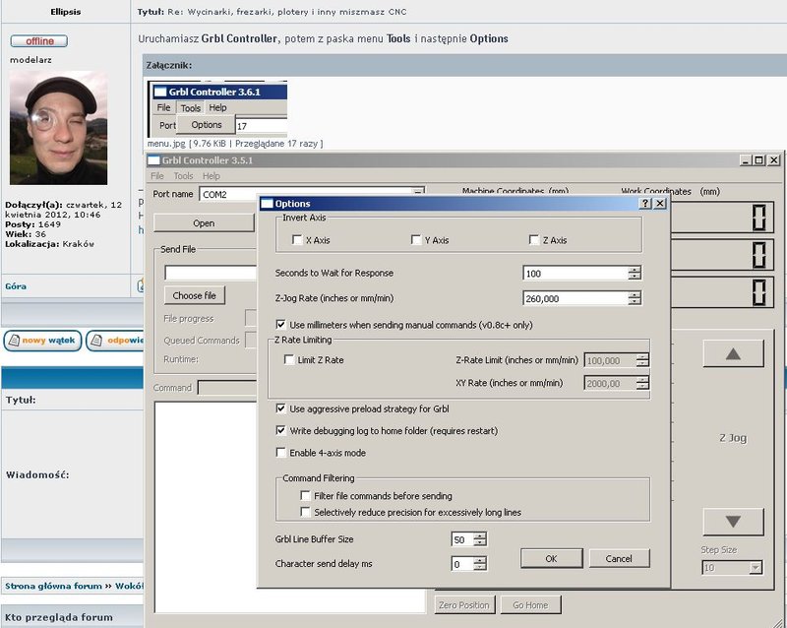Click the 'Choose file' button
The image size is (787, 628).
pos(194,295)
